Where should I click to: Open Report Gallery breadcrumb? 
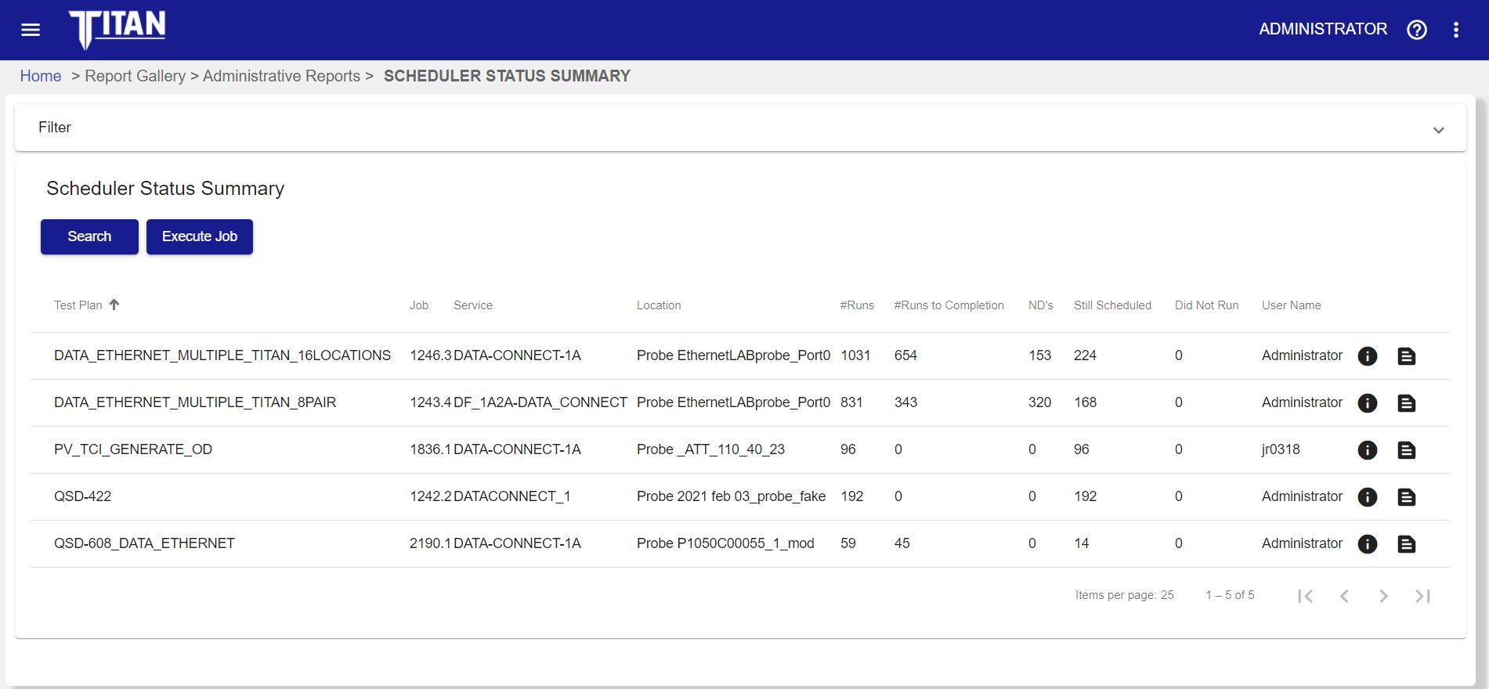pos(136,76)
